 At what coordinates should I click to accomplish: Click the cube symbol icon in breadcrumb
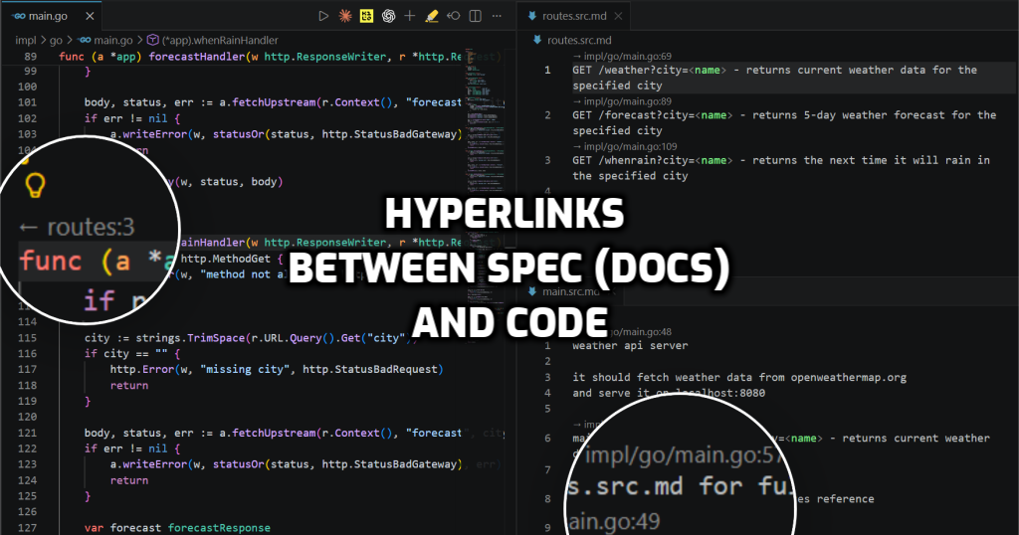point(152,40)
